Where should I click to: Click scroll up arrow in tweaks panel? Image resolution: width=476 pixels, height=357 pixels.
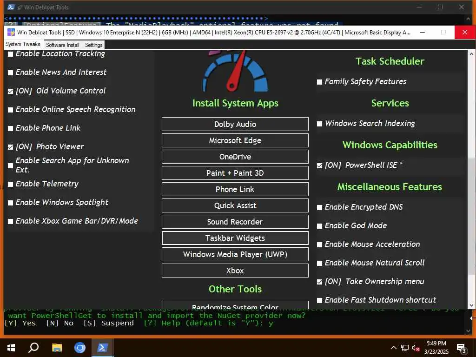pyautogui.click(x=471, y=54)
